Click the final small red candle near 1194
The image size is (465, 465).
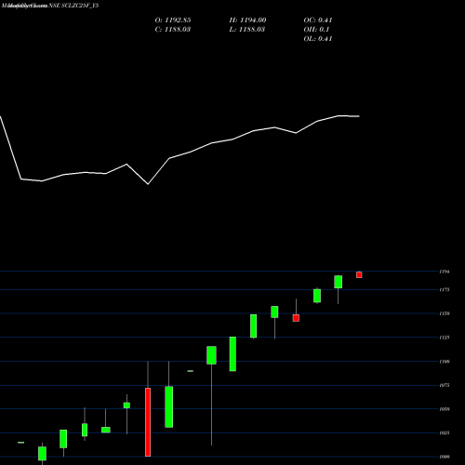click(359, 274)
